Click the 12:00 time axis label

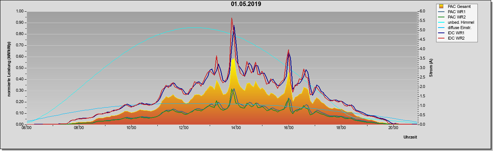[183, 128]
